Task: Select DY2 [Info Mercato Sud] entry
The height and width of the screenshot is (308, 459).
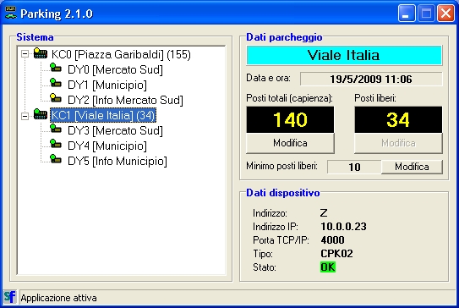Action: 125,100
